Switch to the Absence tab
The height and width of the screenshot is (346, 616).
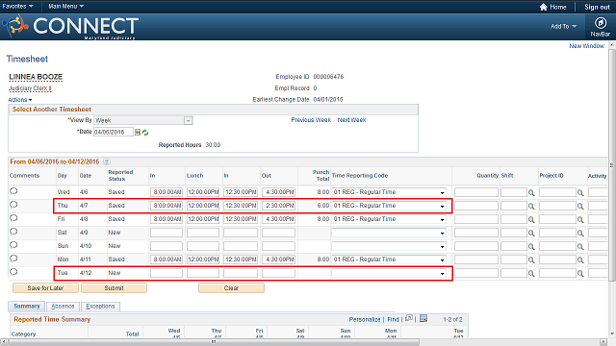[63, 307]
